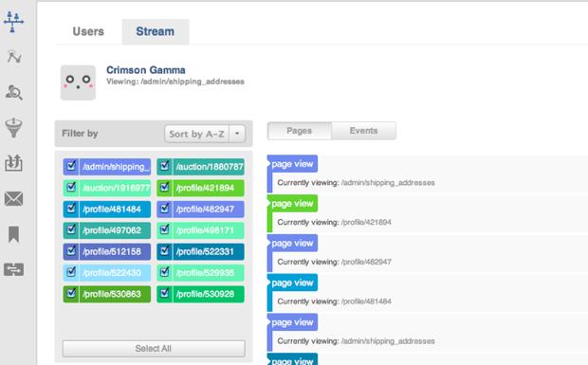Uncheck the /profile/522430 filter checkbox
The height and width of the screenshot is (365, 588).
[71, 272]
